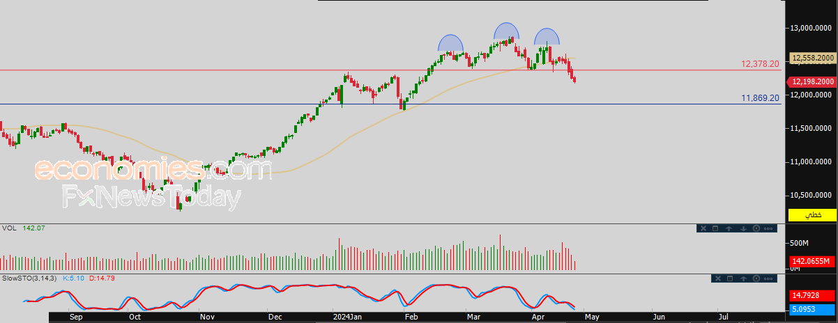Open more options for SlowSTO panel
838x323 pixels.
768,278
